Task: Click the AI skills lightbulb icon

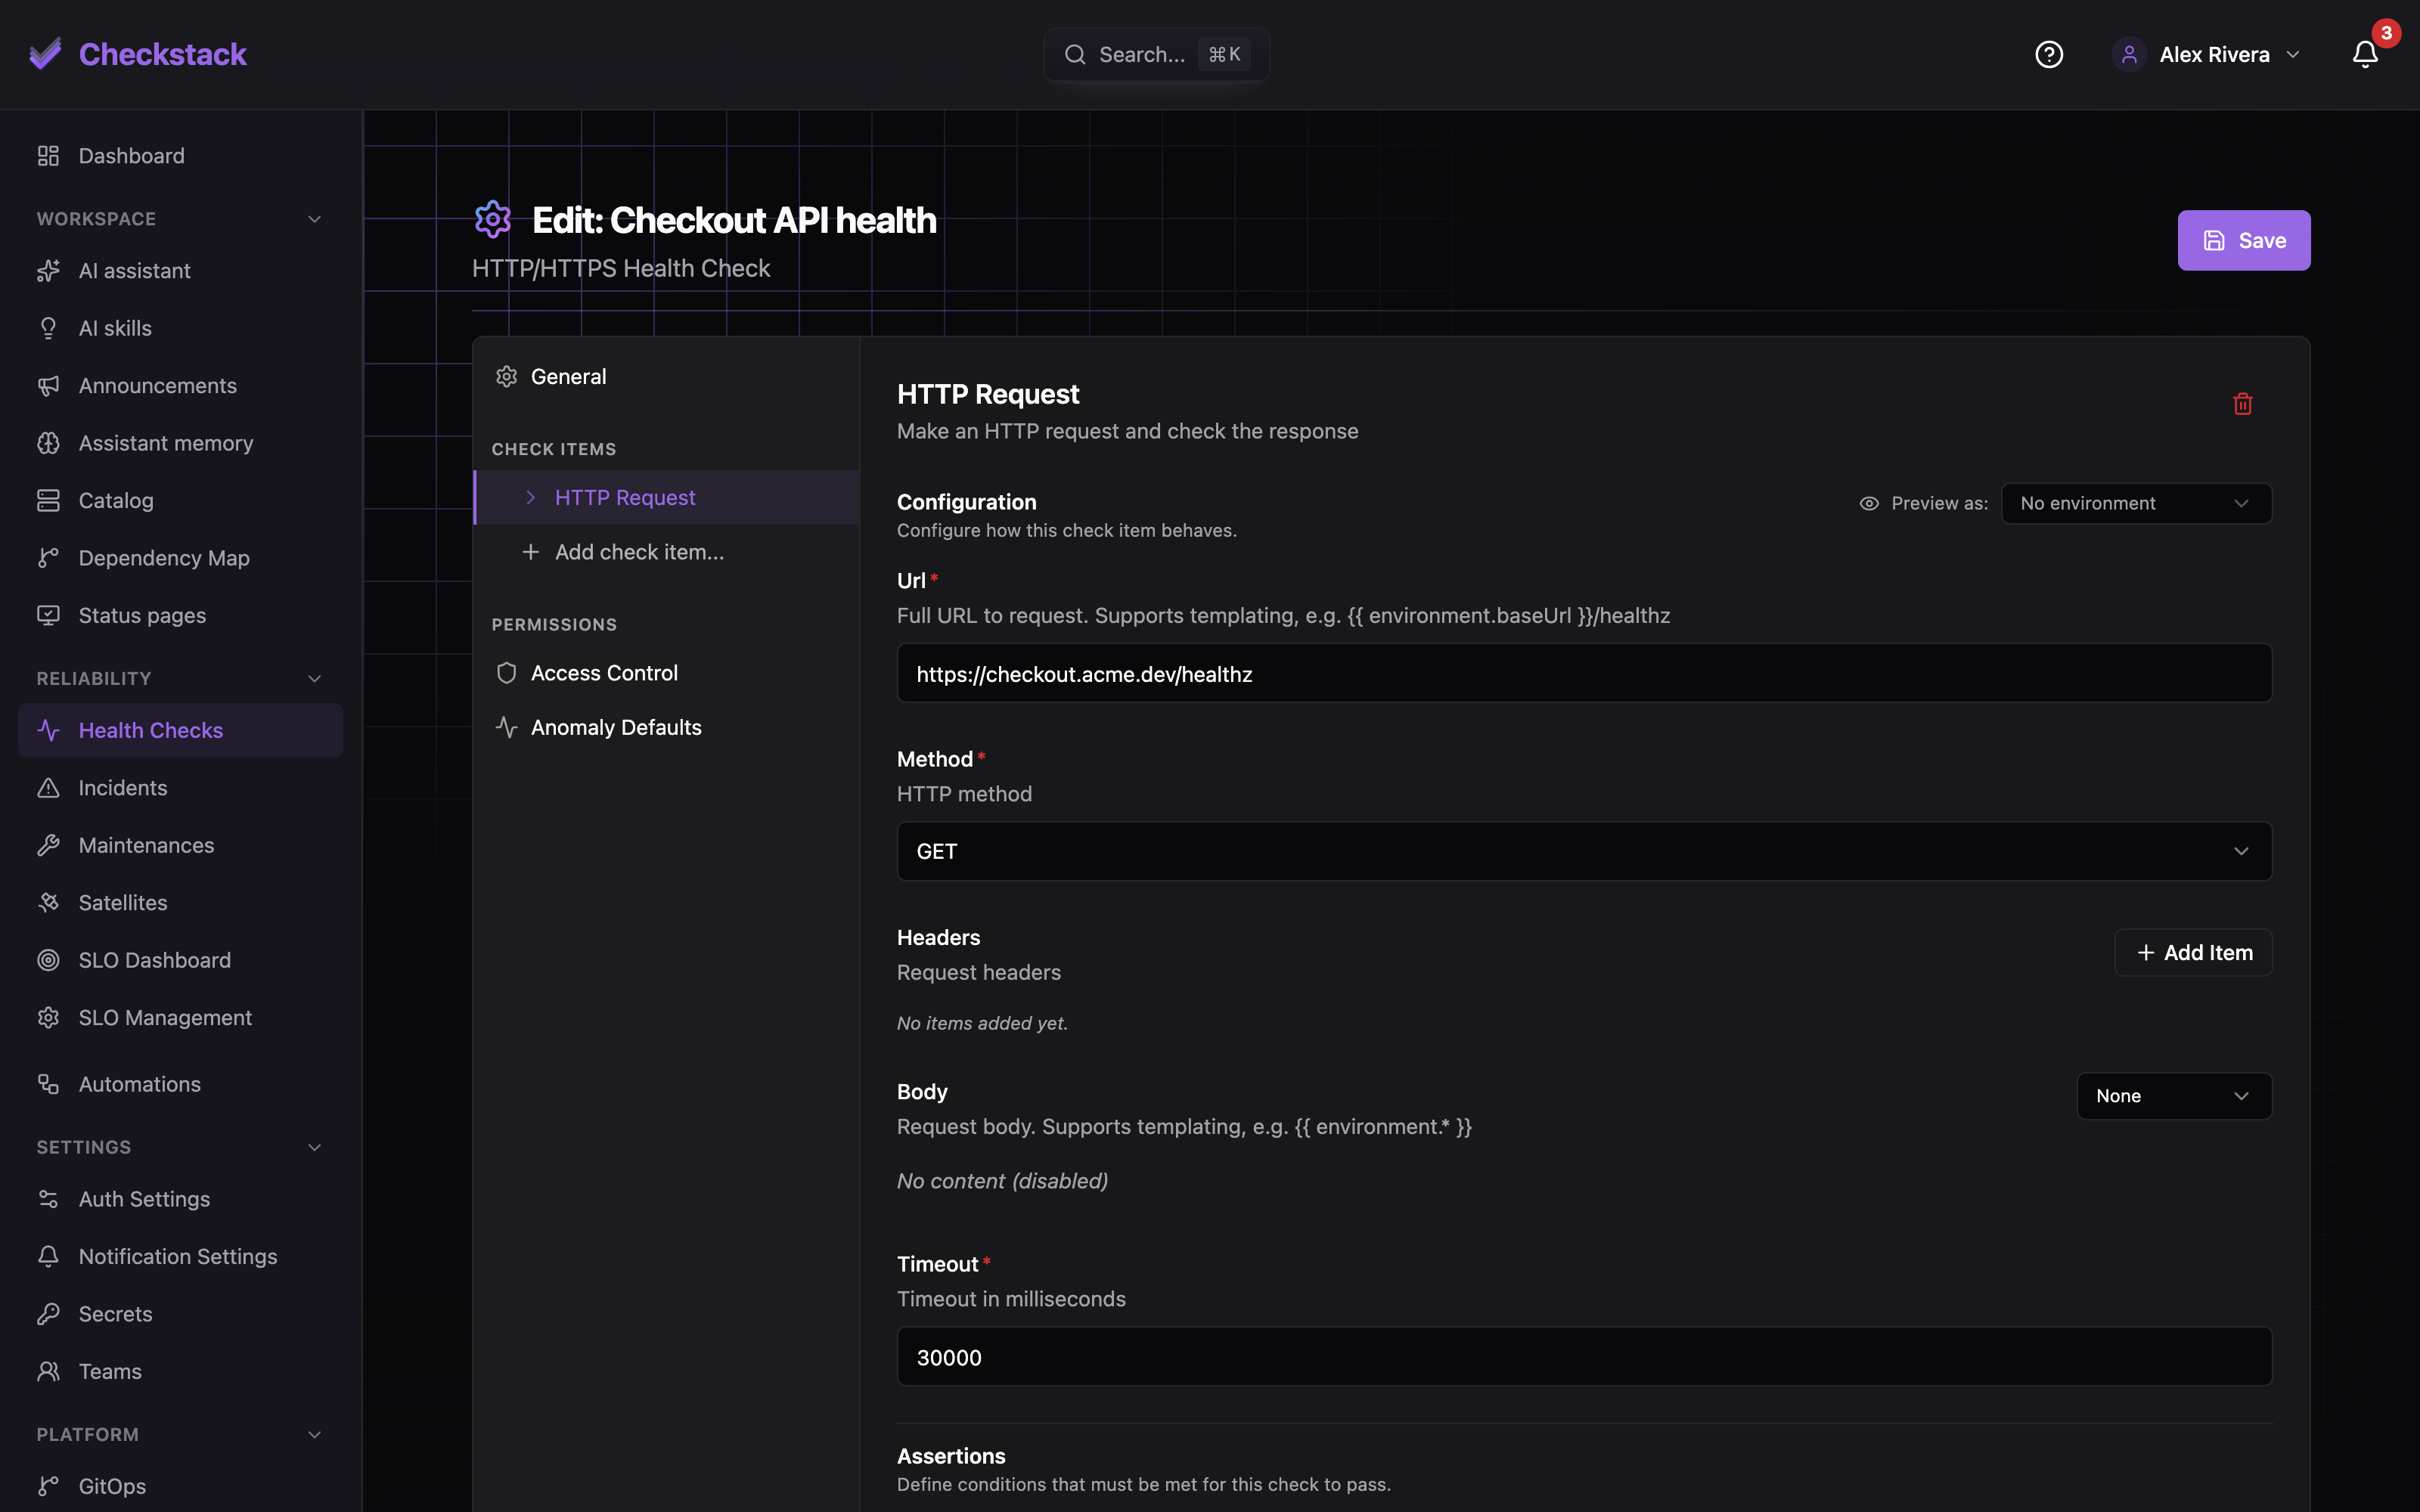Action: 48,328
